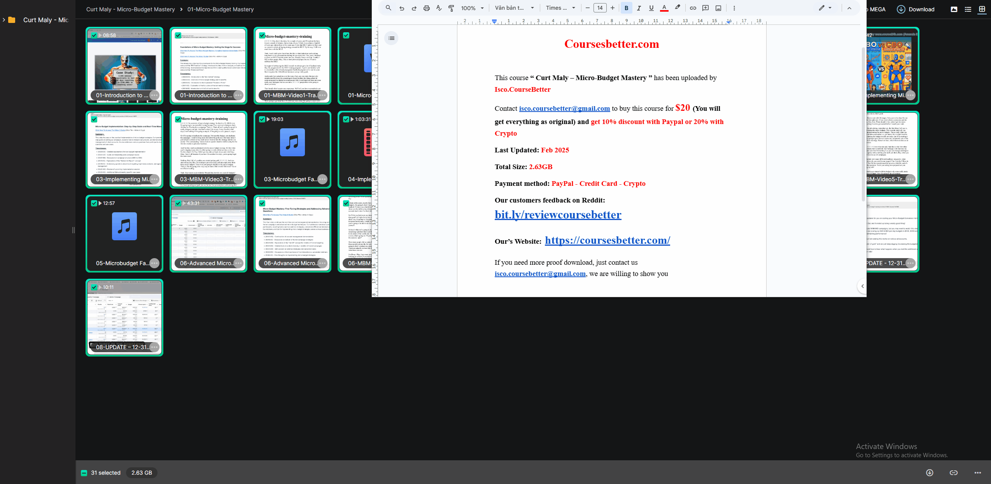991x484 pixels.
Task: Open the editing mode pencil dropdown
Action: (x=825, y=8)
